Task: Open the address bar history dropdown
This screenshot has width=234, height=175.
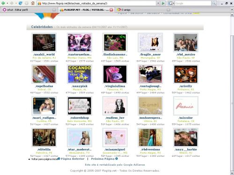Action: point(158,3)
